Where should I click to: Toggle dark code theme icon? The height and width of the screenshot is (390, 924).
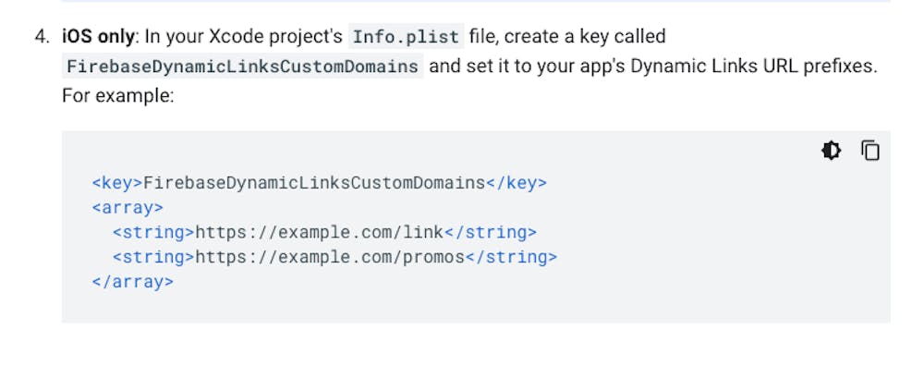831,151
